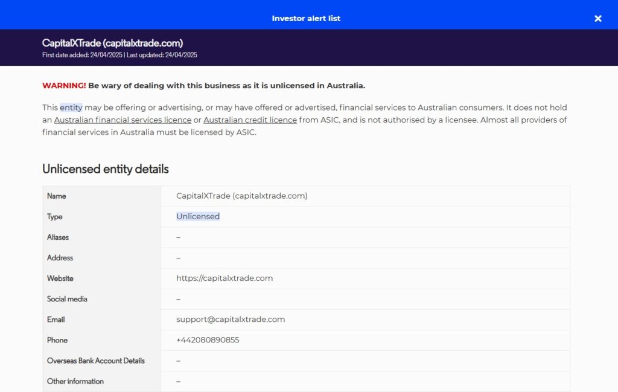Open the Australian credit licence link

point(250,120)
